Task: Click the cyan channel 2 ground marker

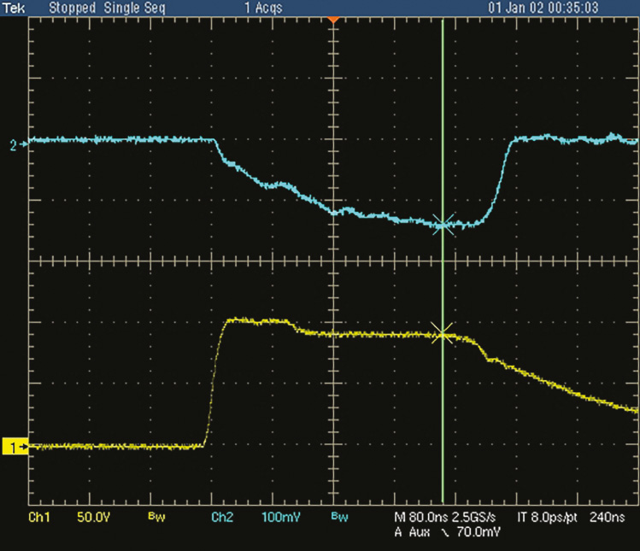Action: [x=15, y=144]
